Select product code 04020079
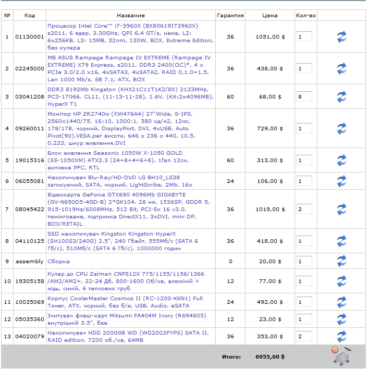The height and width of the screenshot is (369, 368). [30, 337]
